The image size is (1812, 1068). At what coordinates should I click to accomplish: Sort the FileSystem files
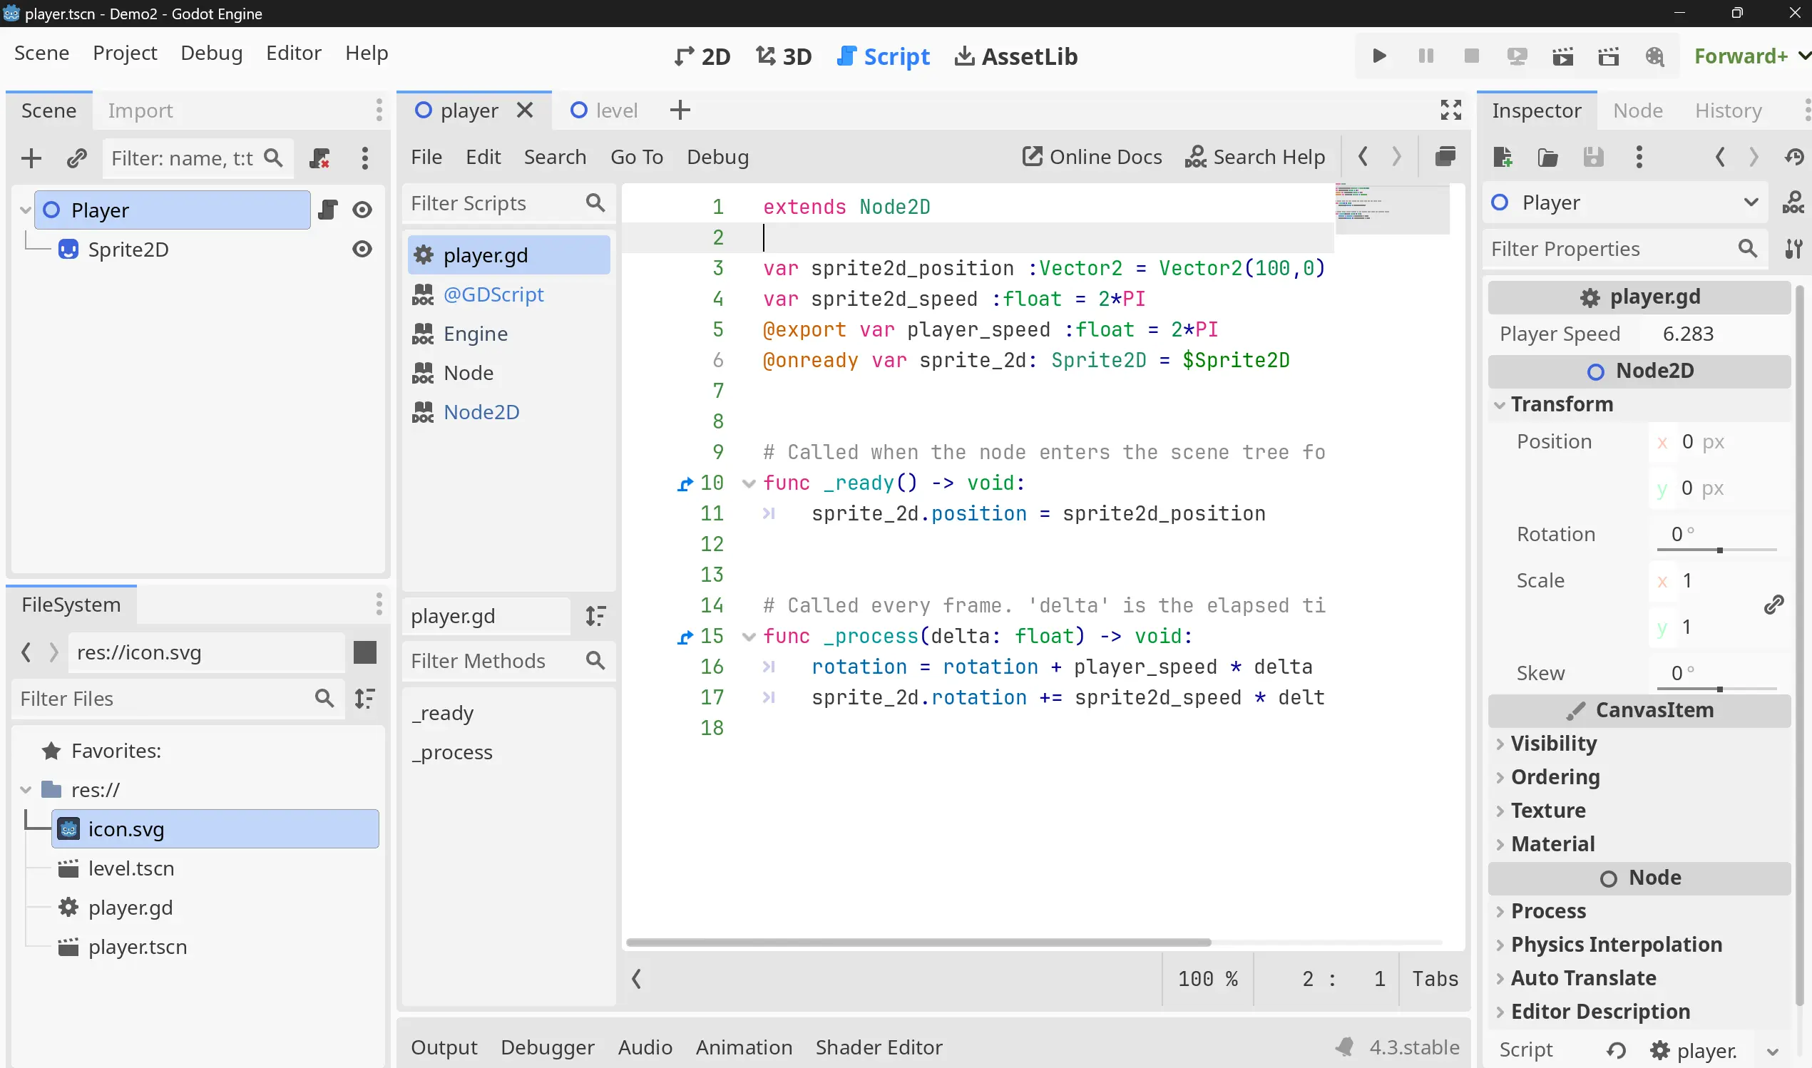coord(365,699)
